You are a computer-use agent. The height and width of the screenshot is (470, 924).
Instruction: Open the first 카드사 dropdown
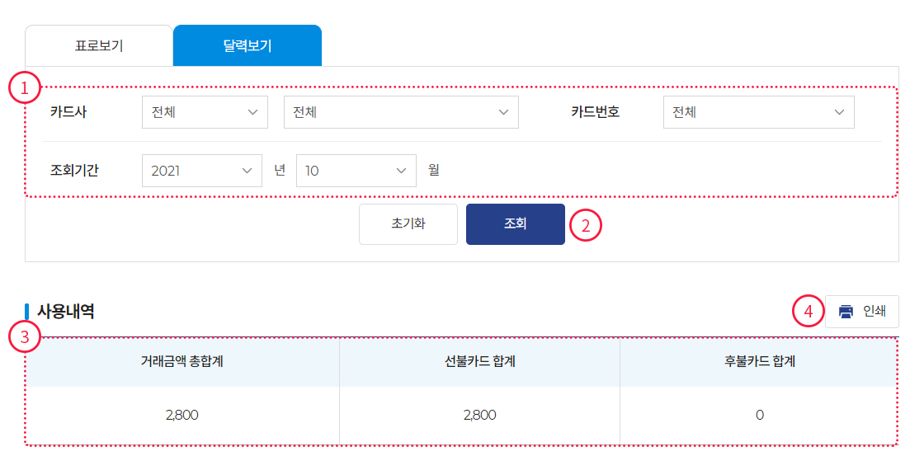point(205,112)
